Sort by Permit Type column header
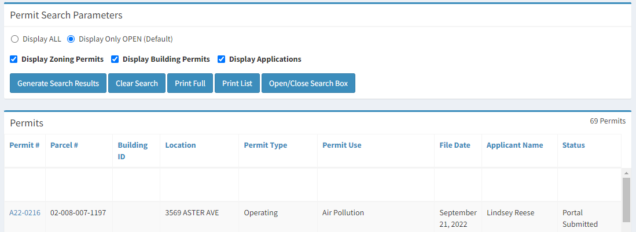Viewport: 636px width, 232px height. coord(265,145)
